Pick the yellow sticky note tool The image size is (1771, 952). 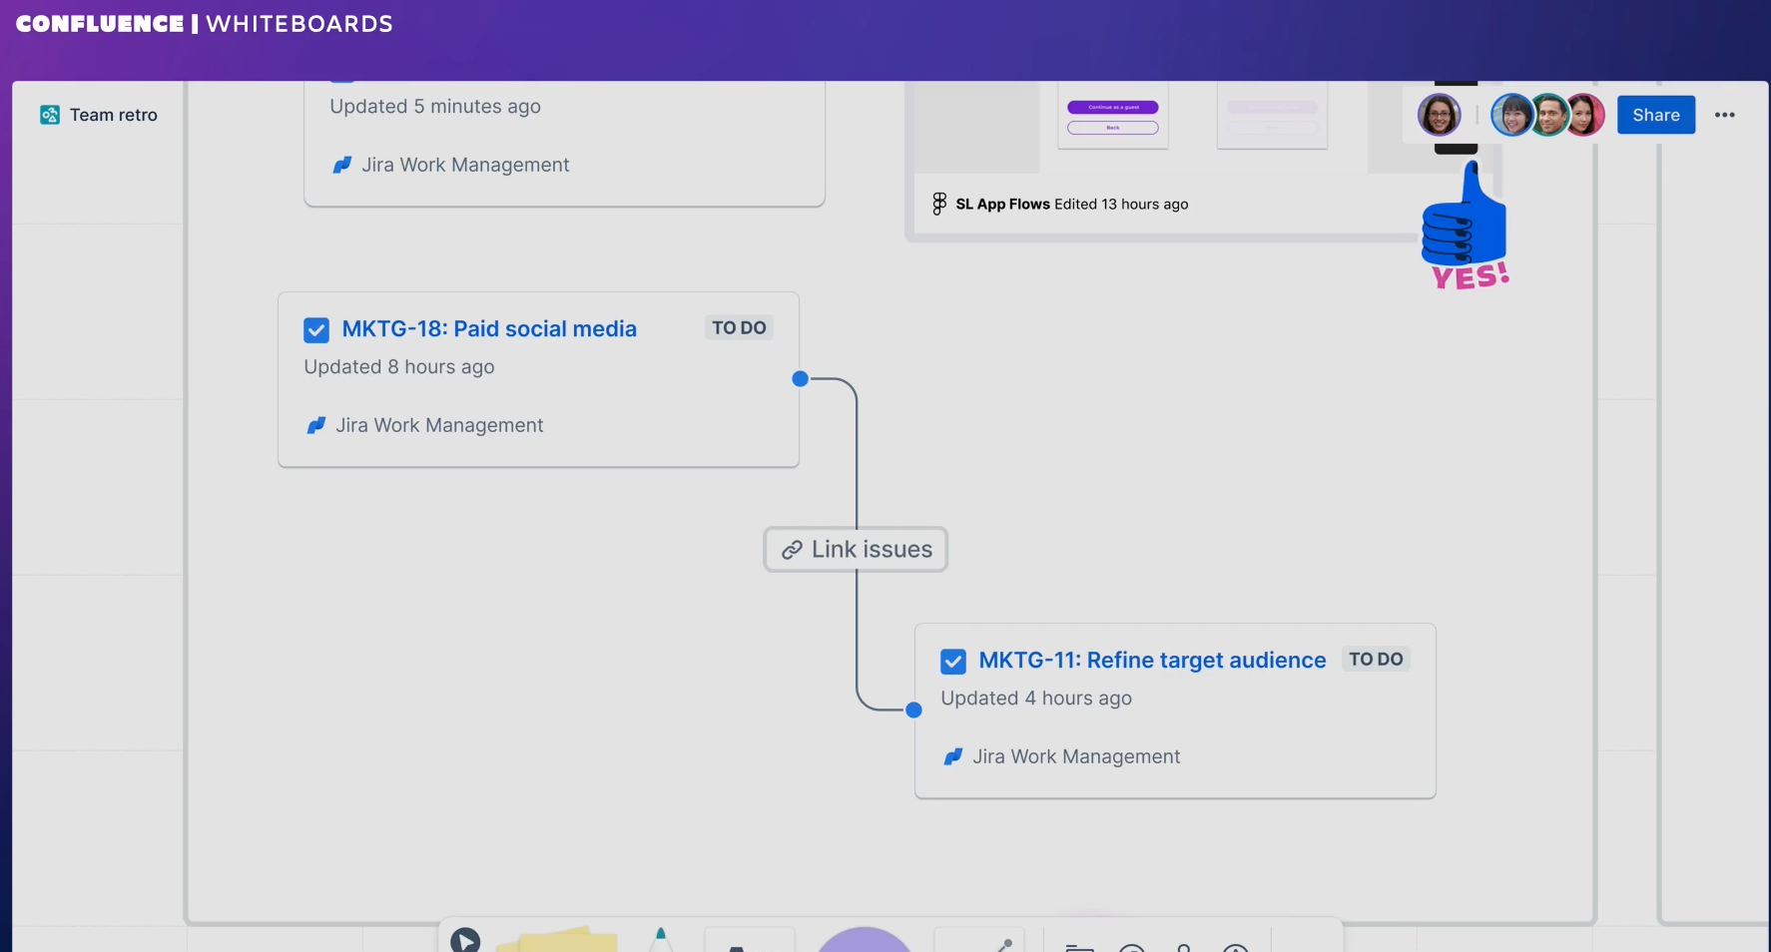point(559,939)
